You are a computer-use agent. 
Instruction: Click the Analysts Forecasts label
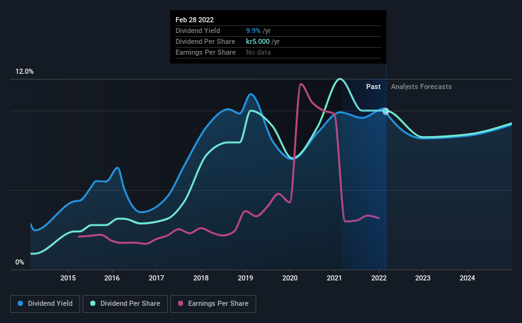pyautogui.click(x=421, y=86)
